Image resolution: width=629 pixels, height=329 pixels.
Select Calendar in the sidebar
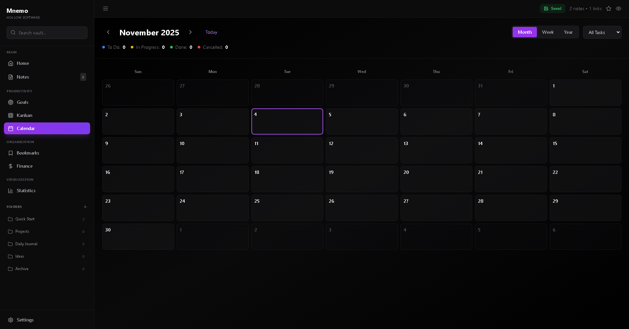(x=47, y=128)
